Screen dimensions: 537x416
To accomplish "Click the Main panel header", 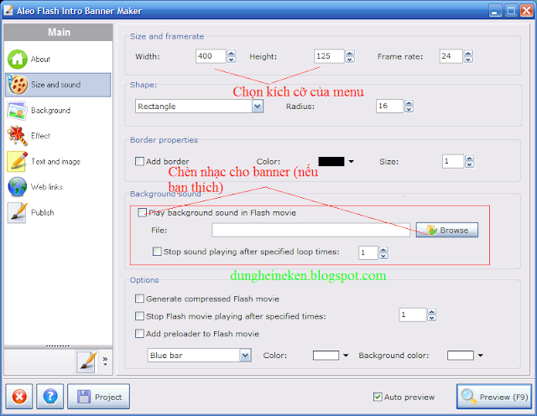I will 59,32.
